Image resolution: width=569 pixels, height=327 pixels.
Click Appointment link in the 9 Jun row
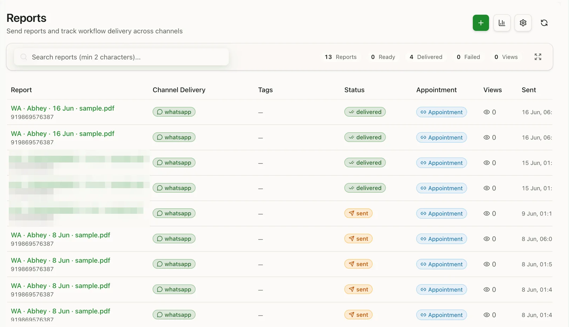pyautogui.click(x=441, y=213)
